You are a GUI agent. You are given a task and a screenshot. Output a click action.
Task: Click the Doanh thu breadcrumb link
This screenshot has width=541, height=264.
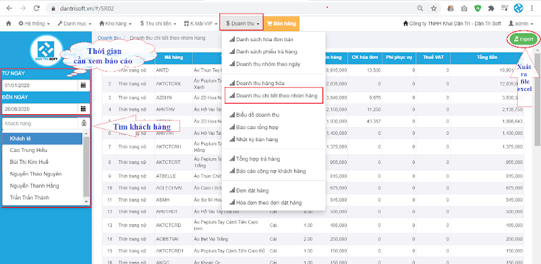109,38
